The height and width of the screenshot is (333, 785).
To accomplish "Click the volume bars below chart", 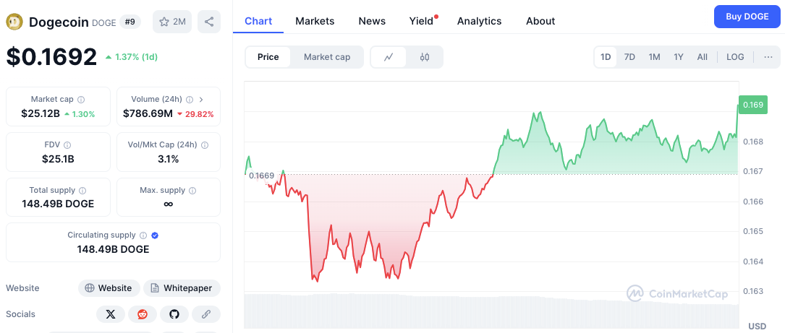I will [491, 311].
